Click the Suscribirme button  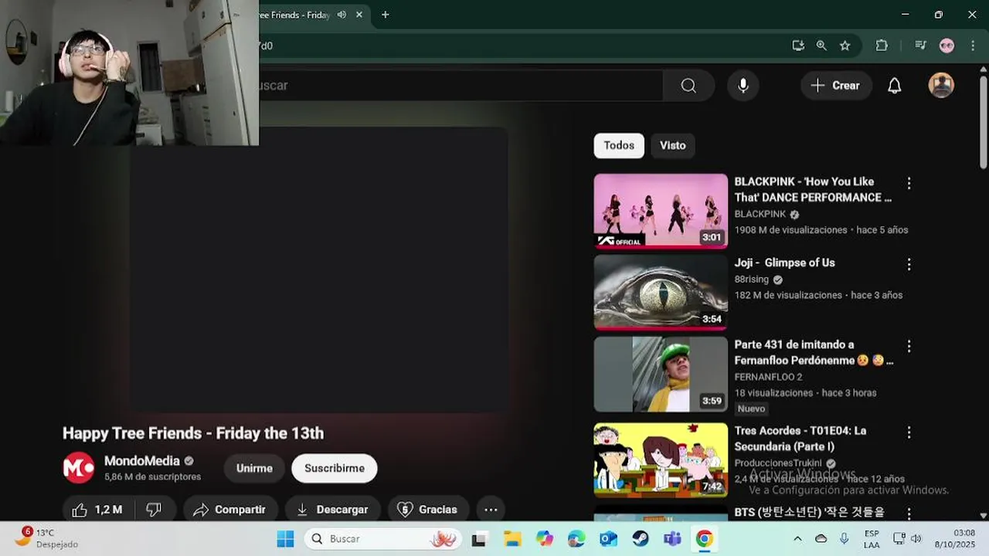[x=335, y=468]
